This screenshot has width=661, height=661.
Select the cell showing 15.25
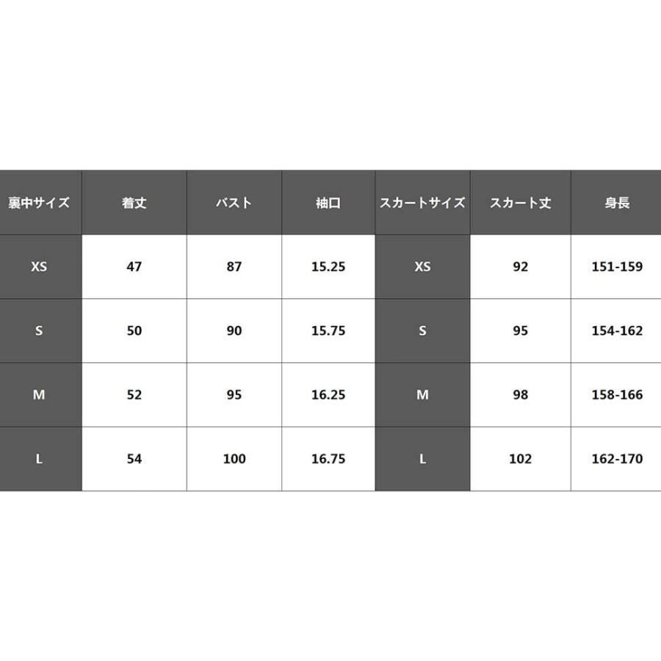[328, 267]
